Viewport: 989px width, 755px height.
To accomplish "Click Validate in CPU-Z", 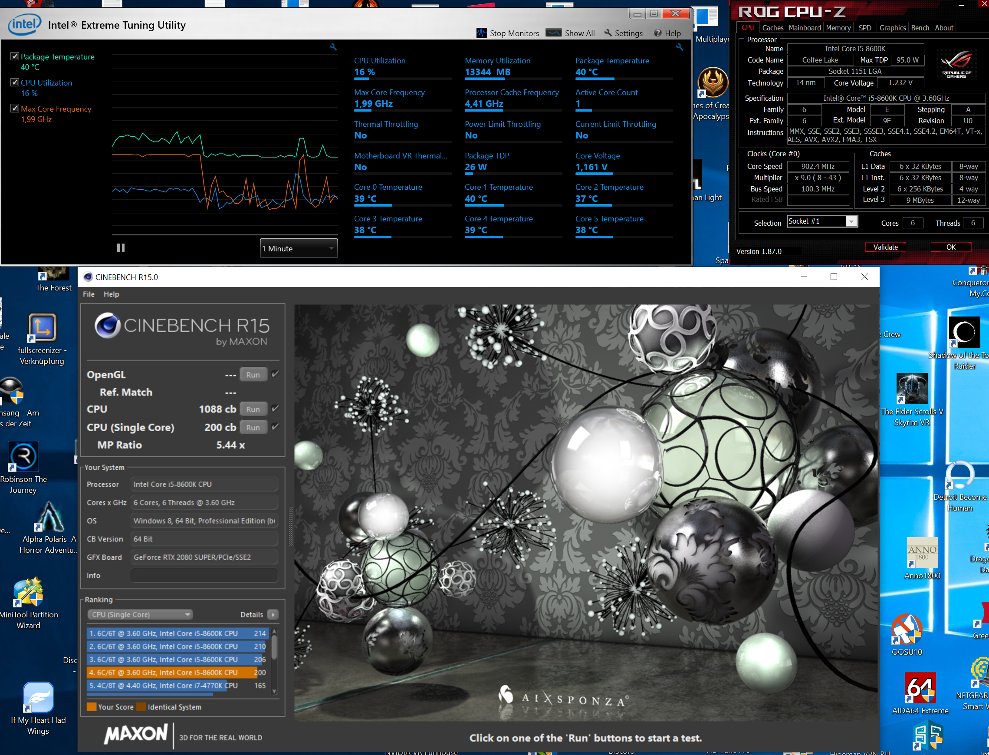I will [885, 247].
